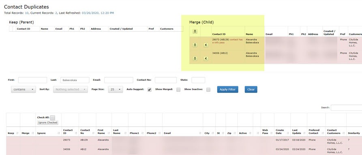Click into the Contact No field
This screenshot has height=155, width=362.
coord(166,80)
